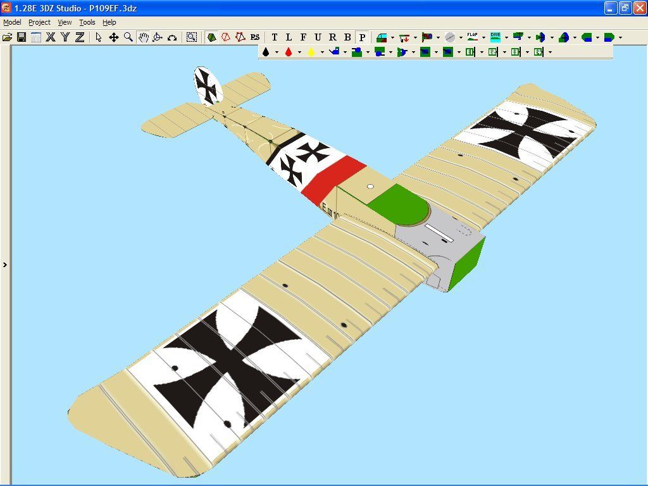
Task: Click the FLAP icon
Action: point(472,37)
